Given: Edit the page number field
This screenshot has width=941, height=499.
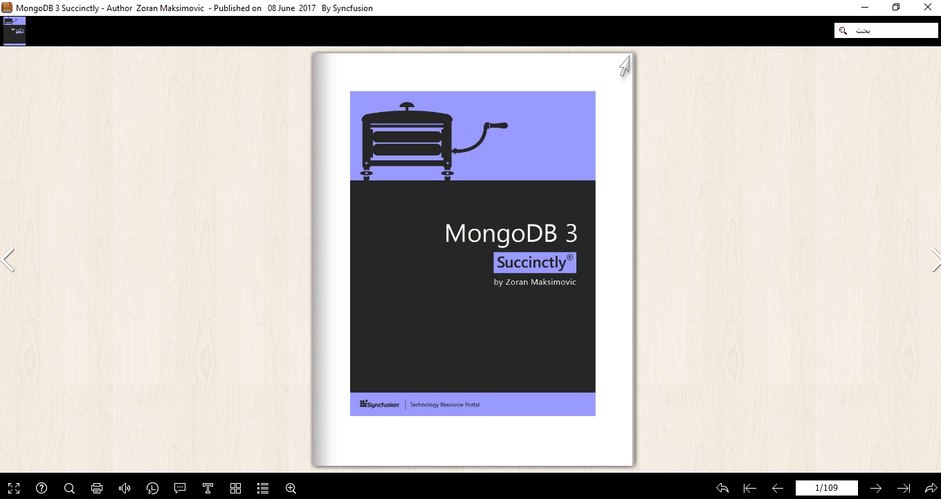Looking at the screenshot, I should (827, 488).
